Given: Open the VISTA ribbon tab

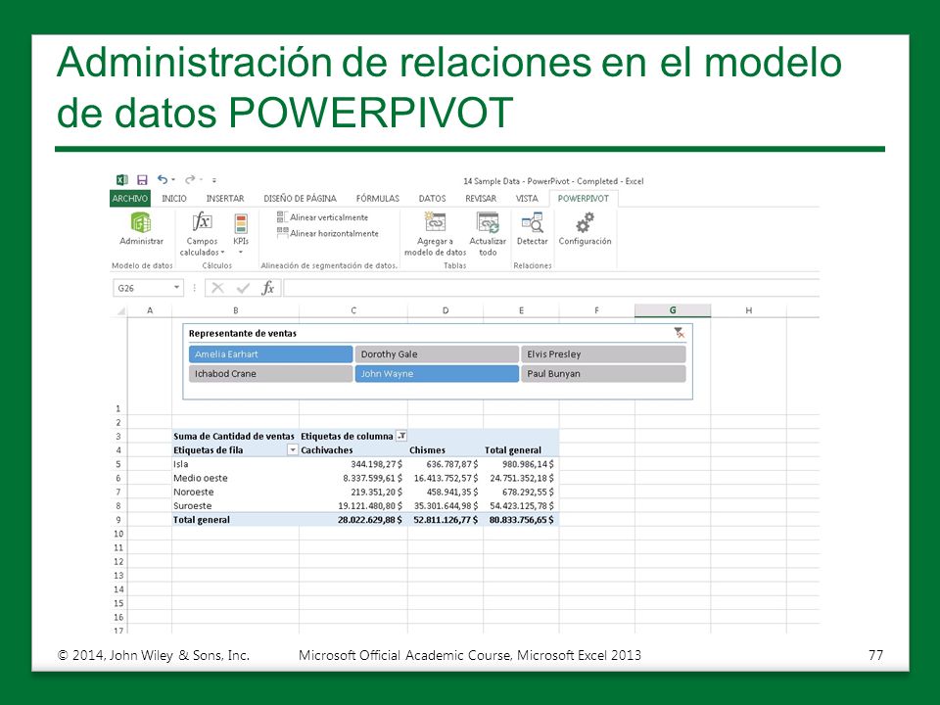Looking at the screenshot, I should [x=527, y=199].
